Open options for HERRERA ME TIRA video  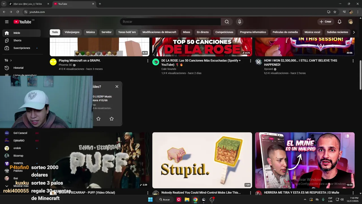[x=353, y=193]
